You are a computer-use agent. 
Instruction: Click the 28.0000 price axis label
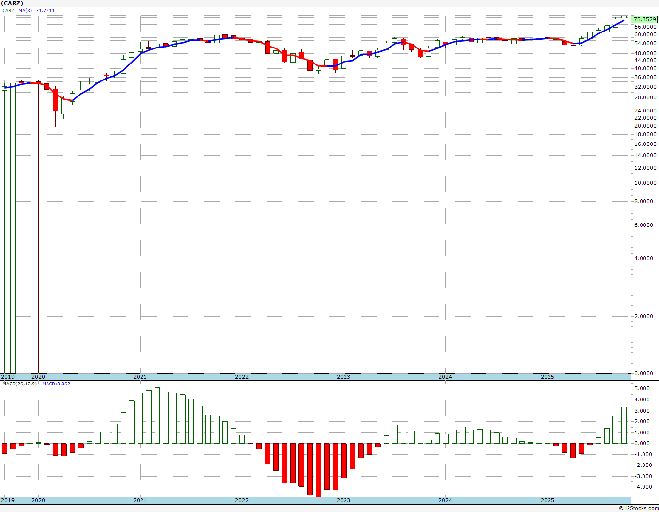[646, 97]
